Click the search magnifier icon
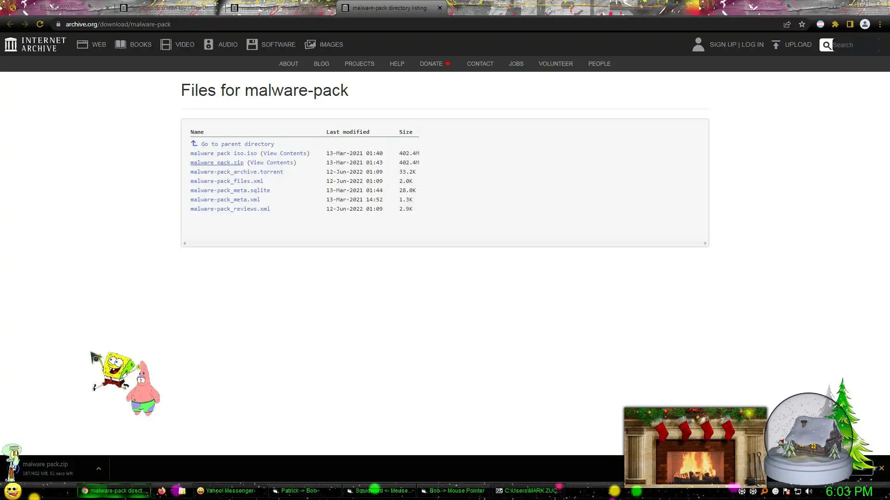Viewport: 890px width, 500px height. [826, 45]
